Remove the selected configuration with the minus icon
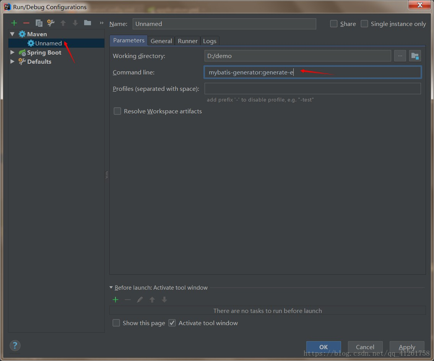This screenshot has width=434, height=361. click(26, 23)
